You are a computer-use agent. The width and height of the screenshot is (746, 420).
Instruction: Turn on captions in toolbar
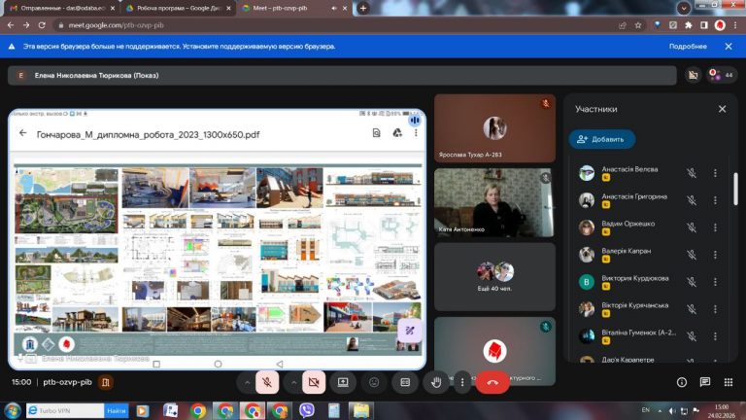pyautogui.click(x=406, y=383)
